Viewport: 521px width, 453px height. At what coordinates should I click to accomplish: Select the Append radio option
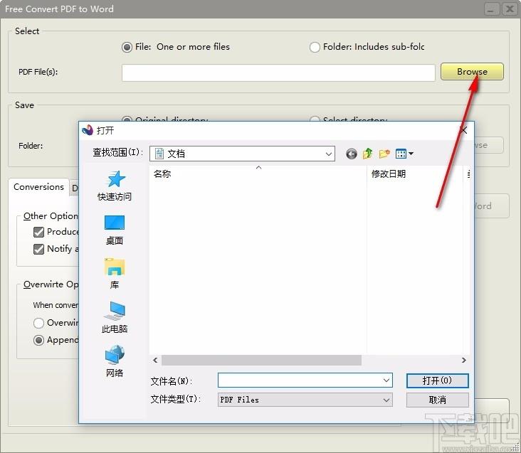pos(38,340)
